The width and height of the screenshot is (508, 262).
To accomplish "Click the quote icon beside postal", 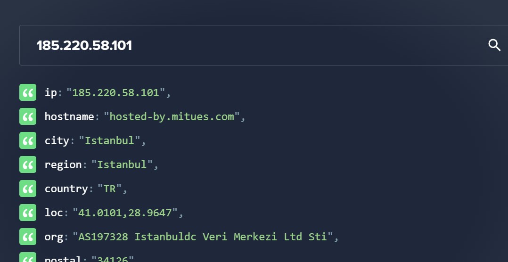I will 28,258.
